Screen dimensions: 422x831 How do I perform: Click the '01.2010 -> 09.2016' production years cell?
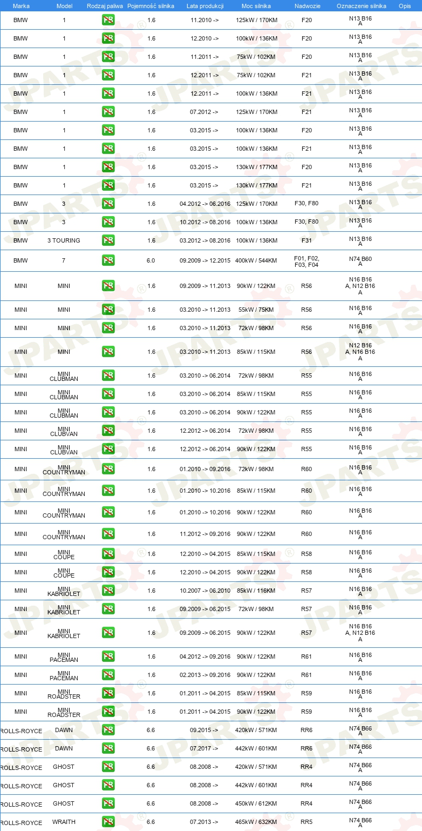(205, 469)
